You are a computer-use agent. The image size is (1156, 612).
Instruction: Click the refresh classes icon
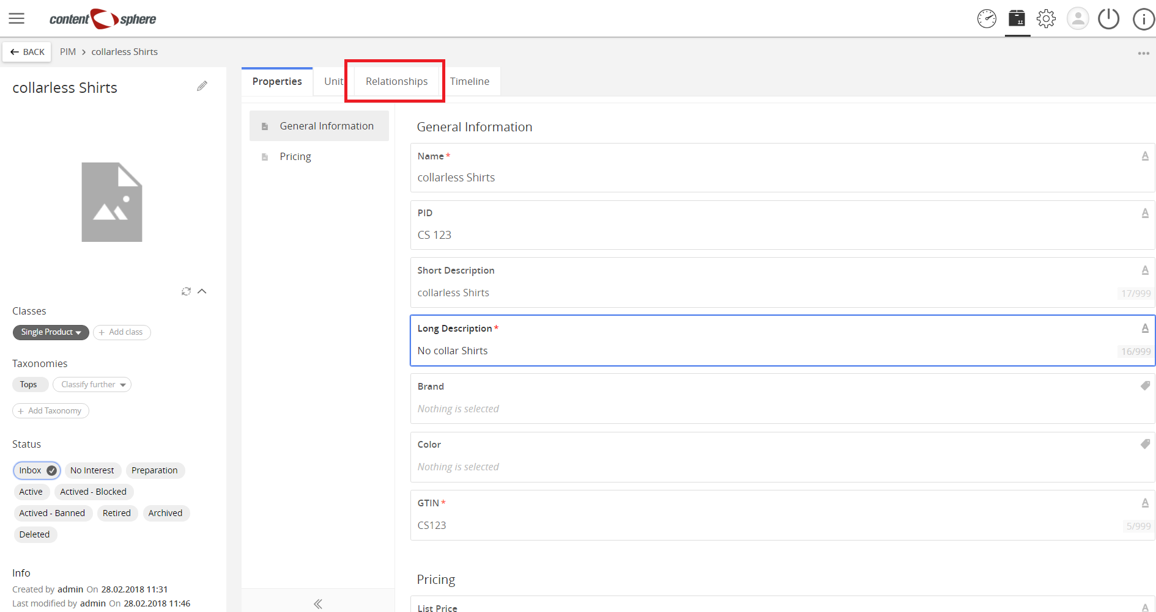point(186,291)
